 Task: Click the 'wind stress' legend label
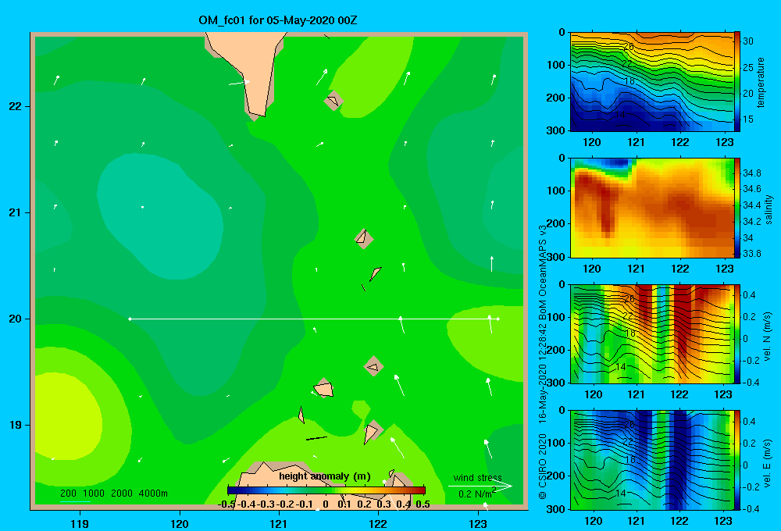(477, 477)
